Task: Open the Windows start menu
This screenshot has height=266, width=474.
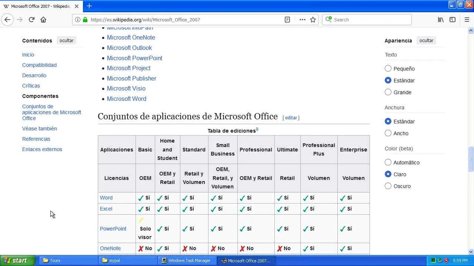Action: point(17,260)
